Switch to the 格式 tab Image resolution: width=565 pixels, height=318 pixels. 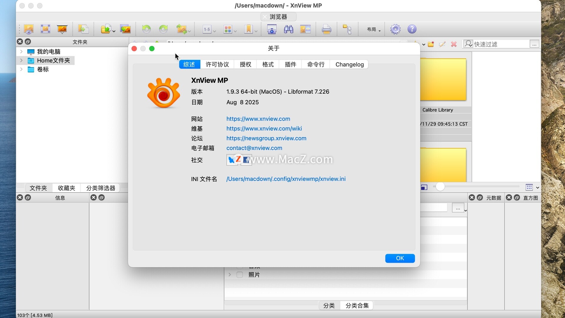tap(268, 64)
